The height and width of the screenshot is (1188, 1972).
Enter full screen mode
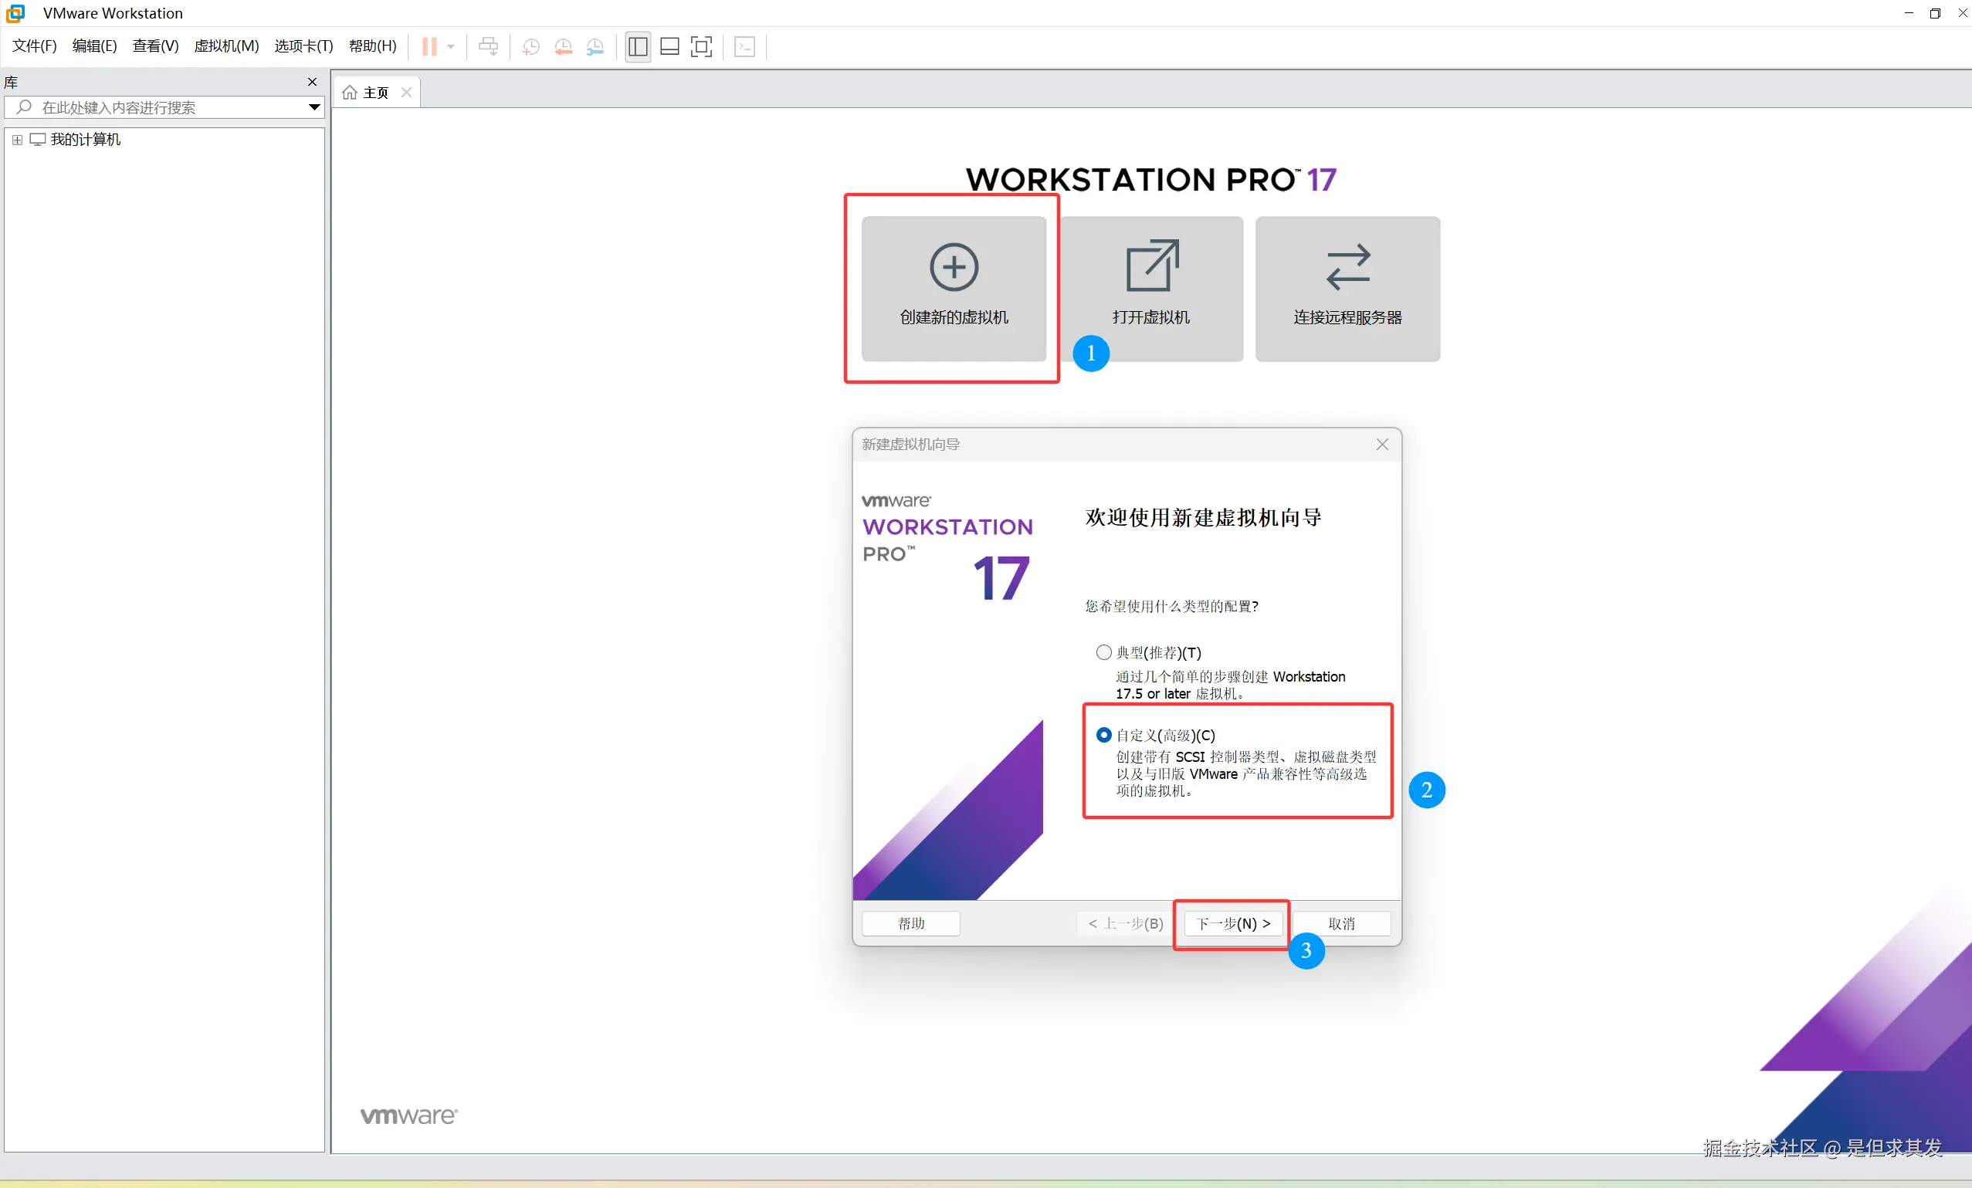[x=702, y=46]
